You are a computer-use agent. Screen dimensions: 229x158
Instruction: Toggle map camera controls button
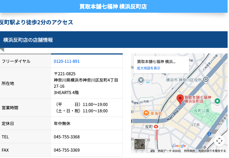pyautogui.click(x=219, y=141)
